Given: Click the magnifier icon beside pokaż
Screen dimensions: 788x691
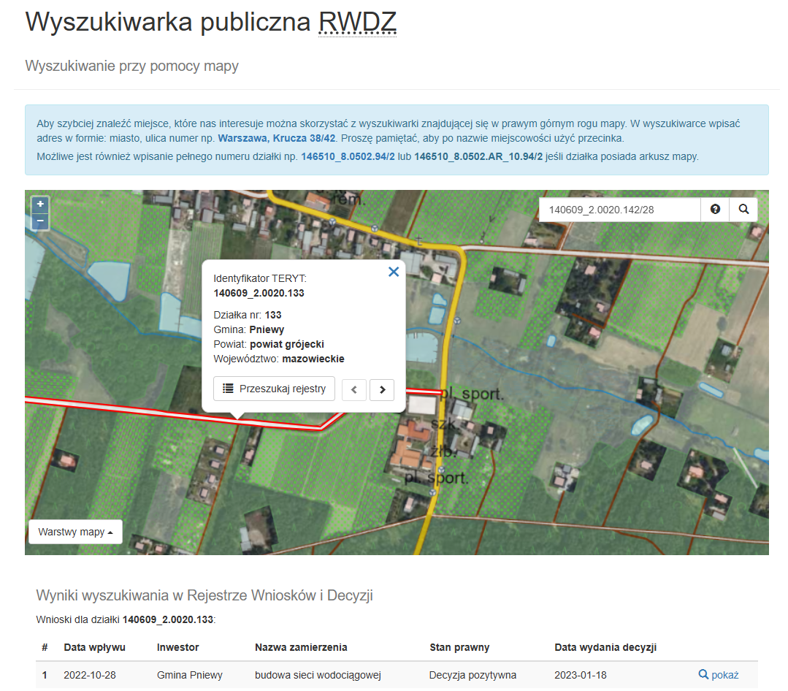Looking at the screenshot, I should point(703,675).
